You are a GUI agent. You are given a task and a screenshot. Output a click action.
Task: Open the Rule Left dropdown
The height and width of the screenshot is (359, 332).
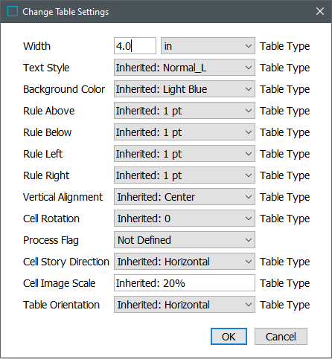click(185, 154)
